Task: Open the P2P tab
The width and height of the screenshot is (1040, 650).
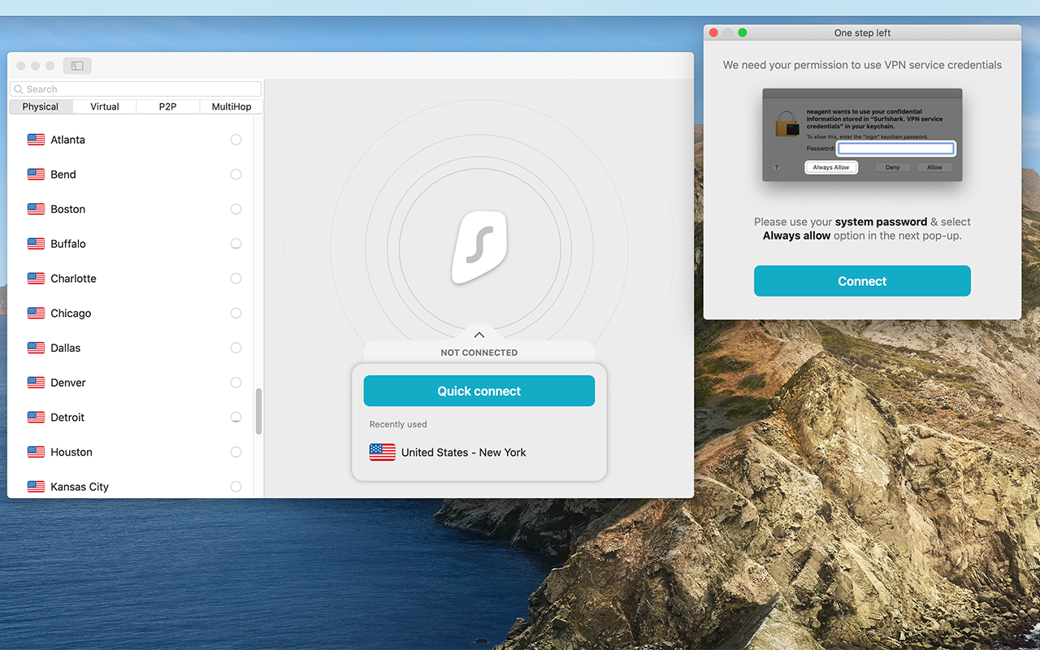Action: 167,106
